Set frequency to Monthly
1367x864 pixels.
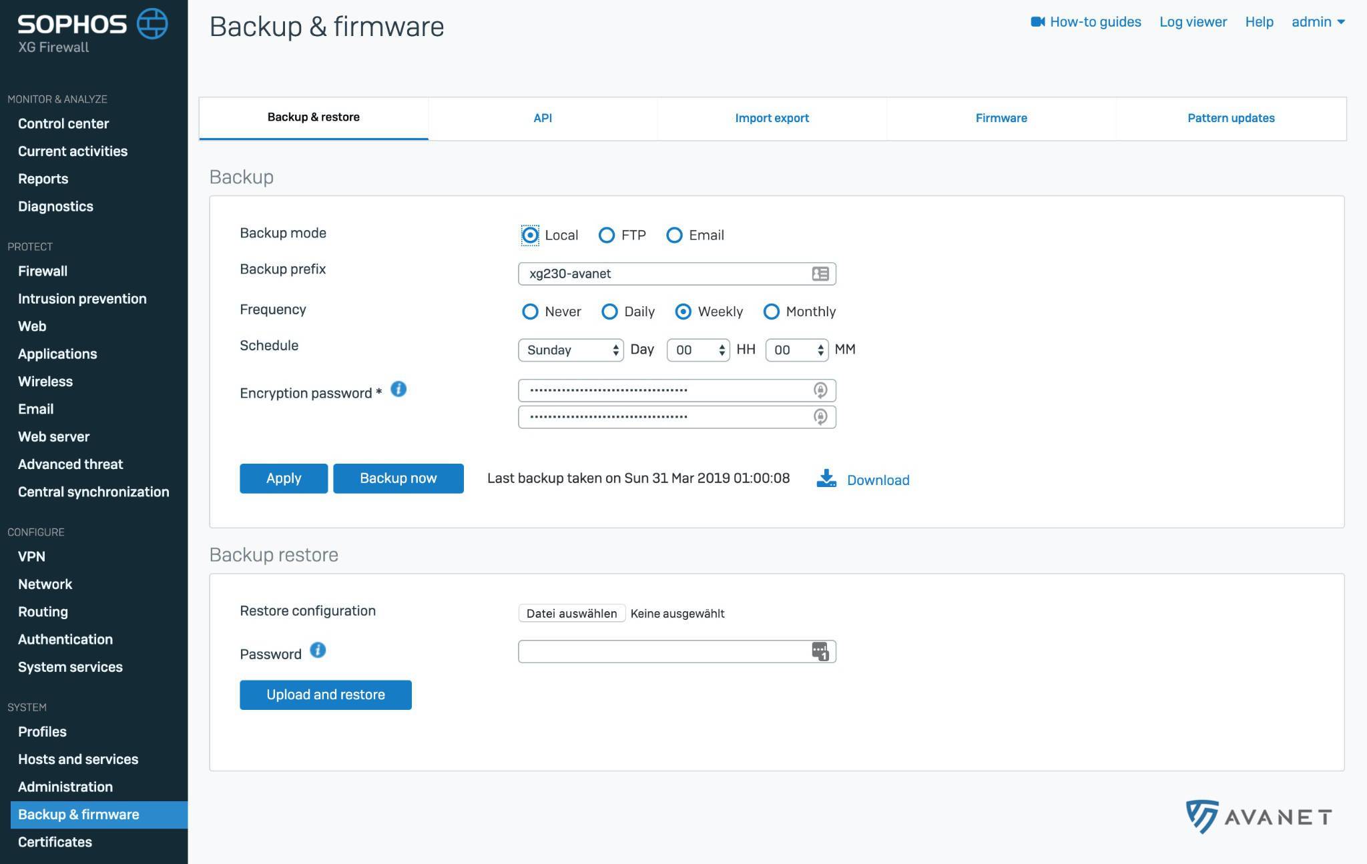point(771,312)
